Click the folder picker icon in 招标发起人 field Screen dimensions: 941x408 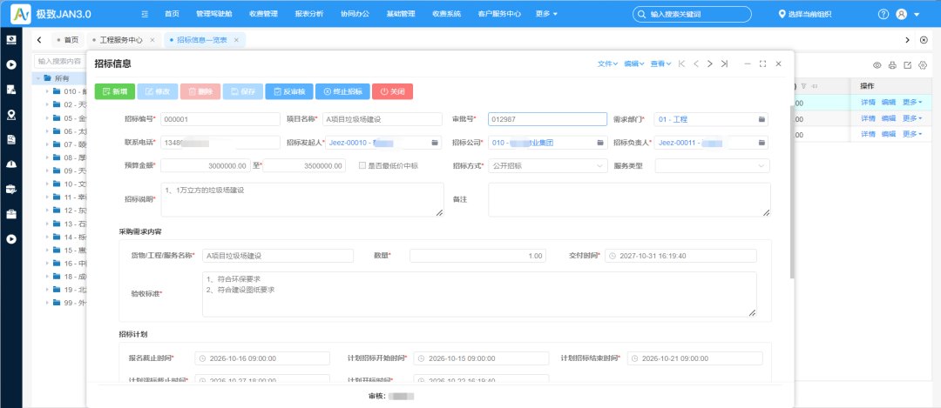435,143
